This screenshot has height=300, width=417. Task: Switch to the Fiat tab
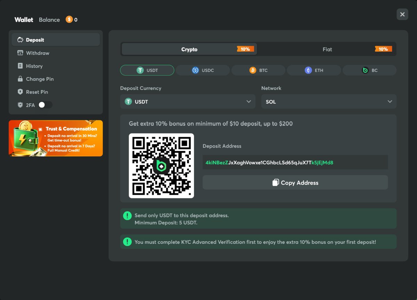tap(327, 49)
